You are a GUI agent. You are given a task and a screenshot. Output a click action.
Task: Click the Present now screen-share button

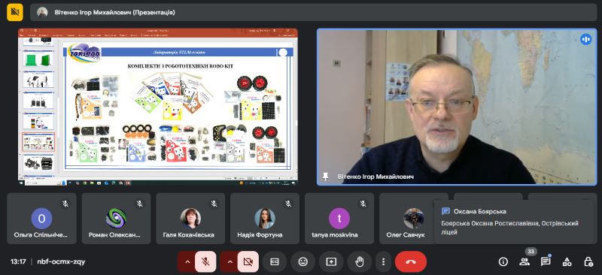(331, 261)
